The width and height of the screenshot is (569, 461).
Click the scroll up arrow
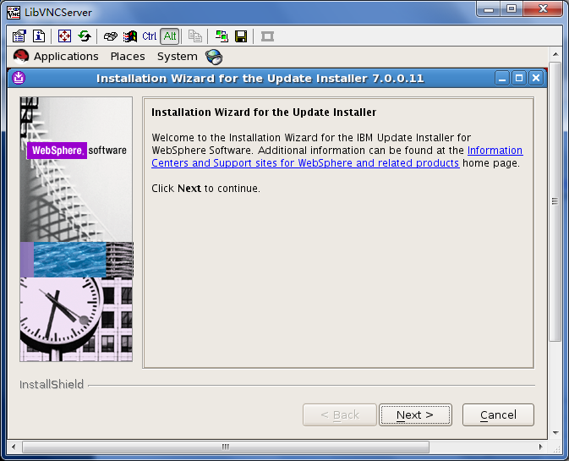tap(555, 54)
